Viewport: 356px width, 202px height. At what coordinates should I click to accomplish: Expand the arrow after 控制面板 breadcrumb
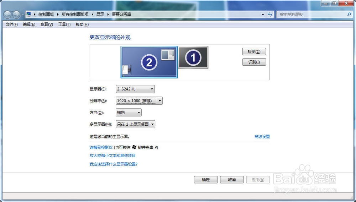[58, 14]
